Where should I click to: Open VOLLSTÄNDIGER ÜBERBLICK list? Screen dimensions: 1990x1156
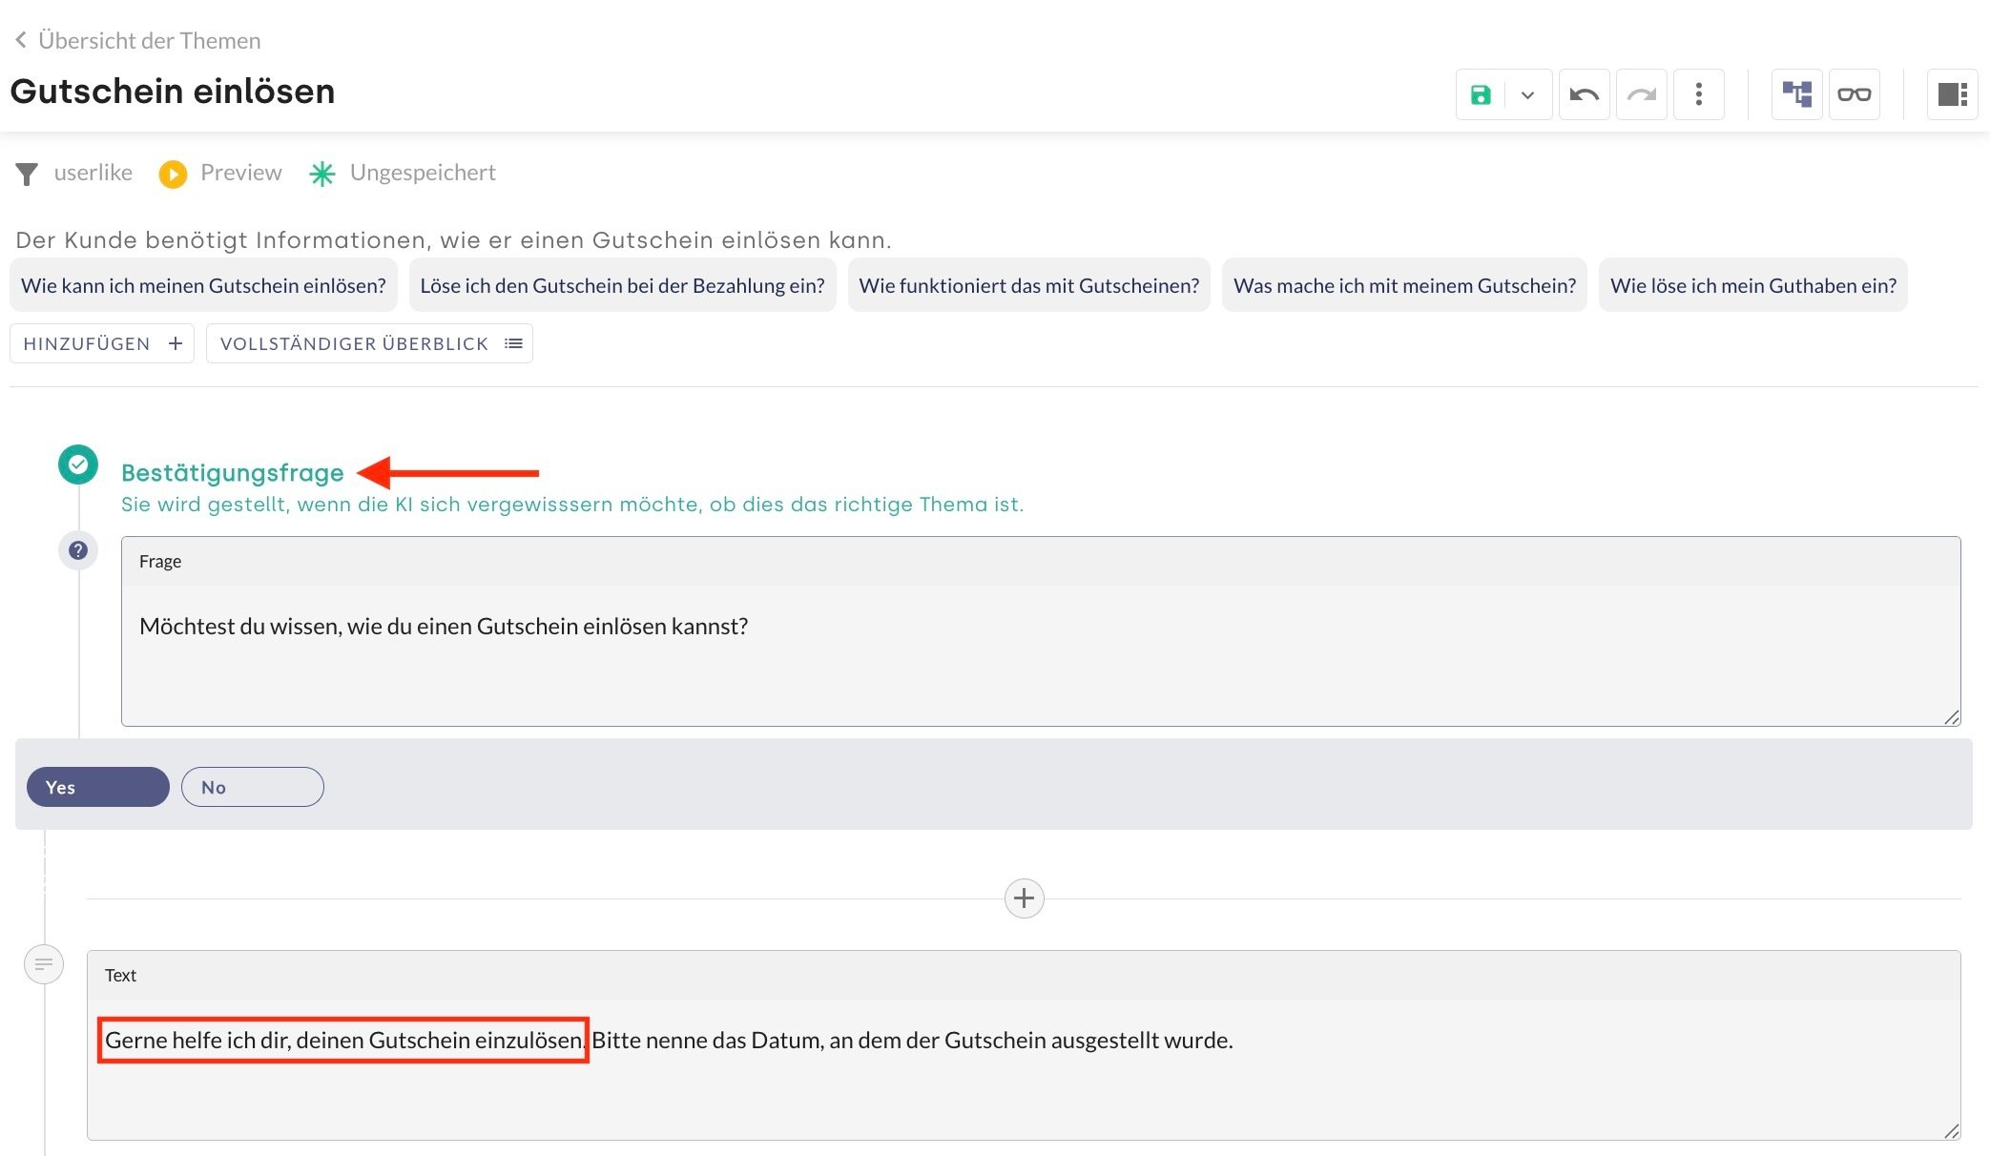369,343
